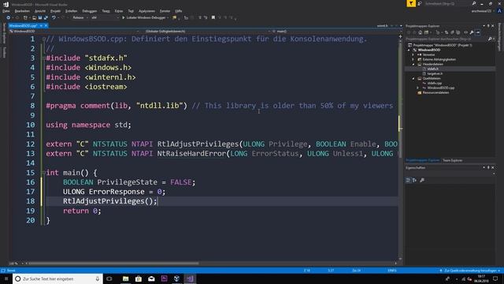Select stdafx.h in Projektmappen-Explorer
Screen dimensions: 504x284
(433, 69)
